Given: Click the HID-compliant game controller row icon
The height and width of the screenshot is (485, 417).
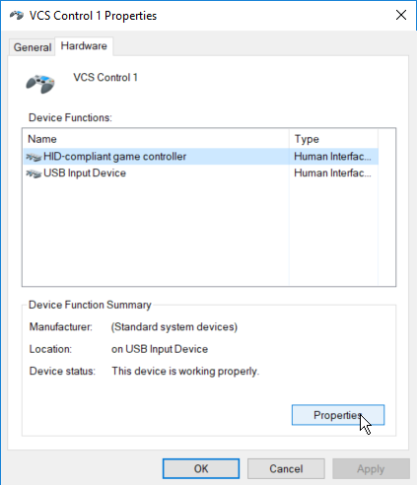Looking at the screenshot, I should coord(34,157).
